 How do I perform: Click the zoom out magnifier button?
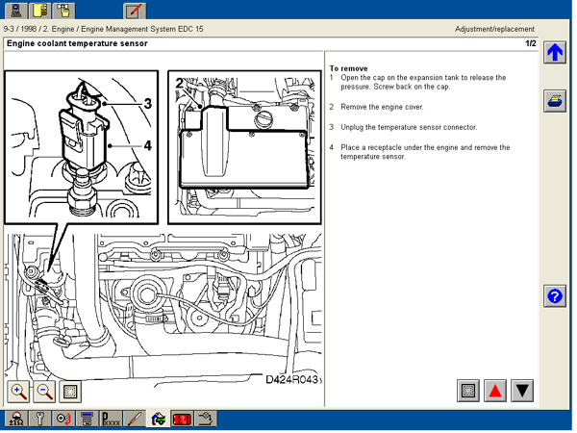tap(44, 391)
